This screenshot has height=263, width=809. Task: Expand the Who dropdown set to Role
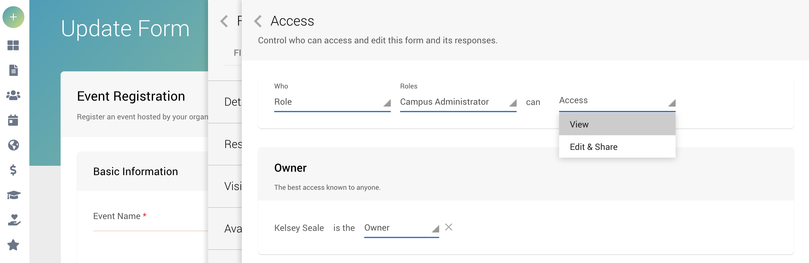tap(332, 102)
